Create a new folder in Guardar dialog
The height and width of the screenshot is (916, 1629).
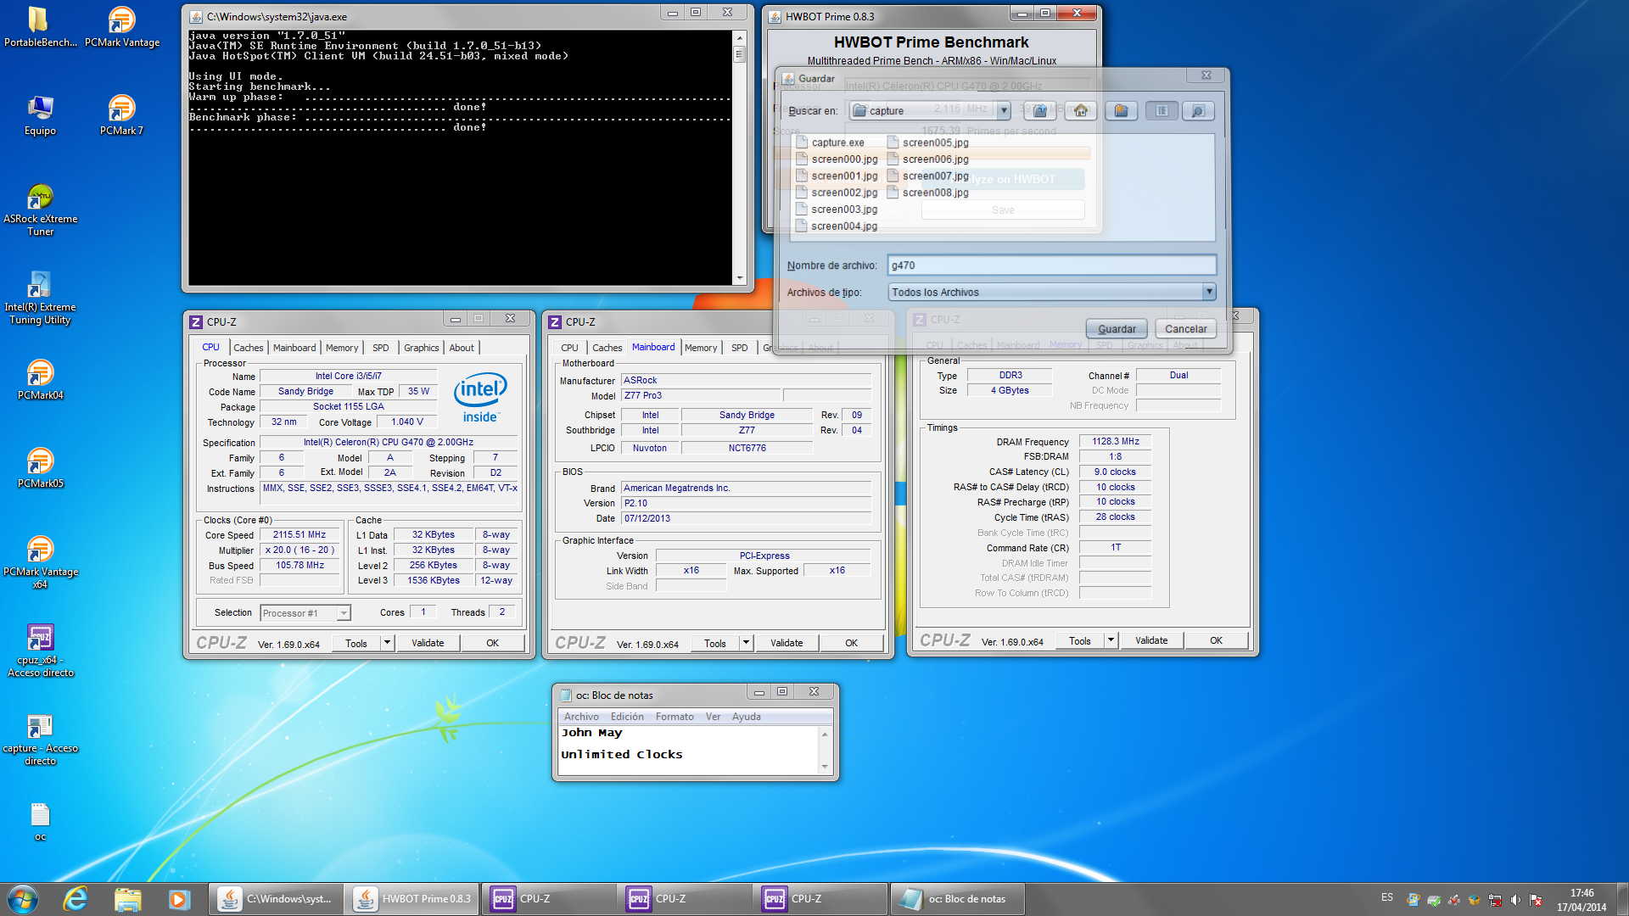point(1121,110)
